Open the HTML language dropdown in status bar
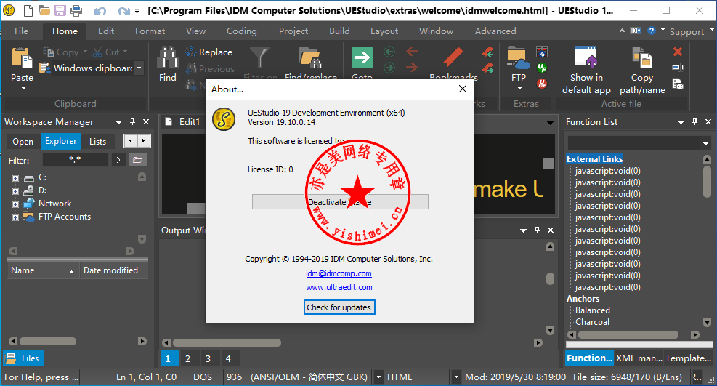This screenshot has height=386, width=717. pos(456,377)
